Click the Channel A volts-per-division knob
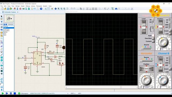 (163, 42)
